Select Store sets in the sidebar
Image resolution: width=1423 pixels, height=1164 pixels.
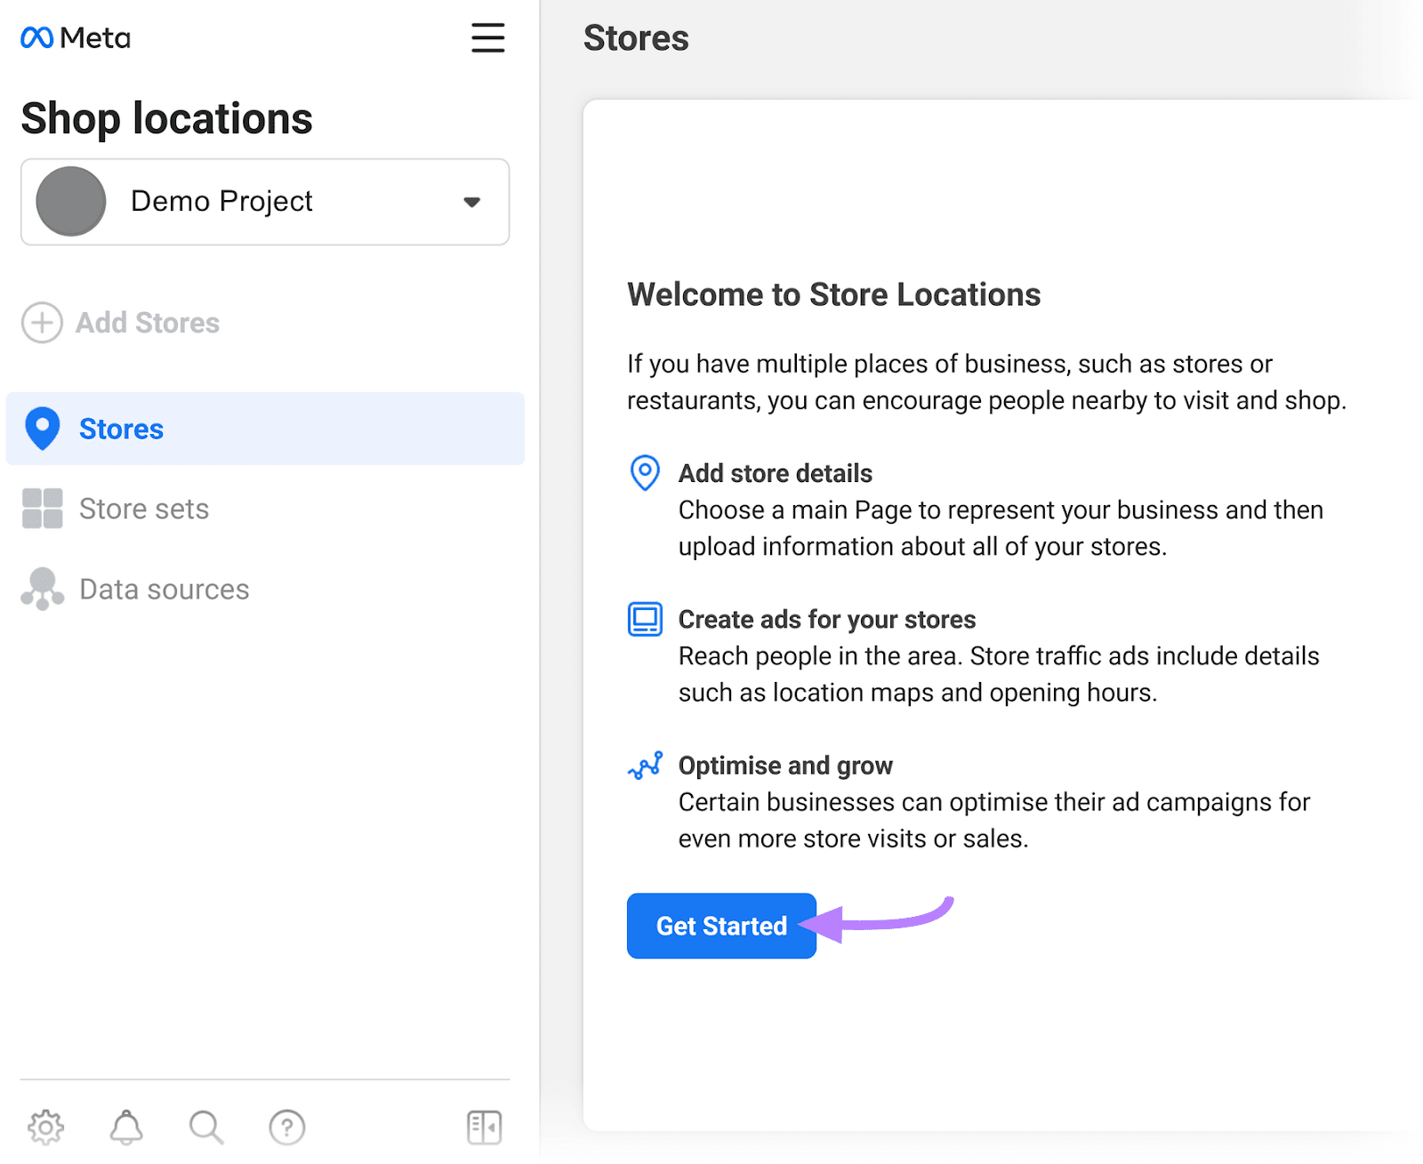coord(143,509)
